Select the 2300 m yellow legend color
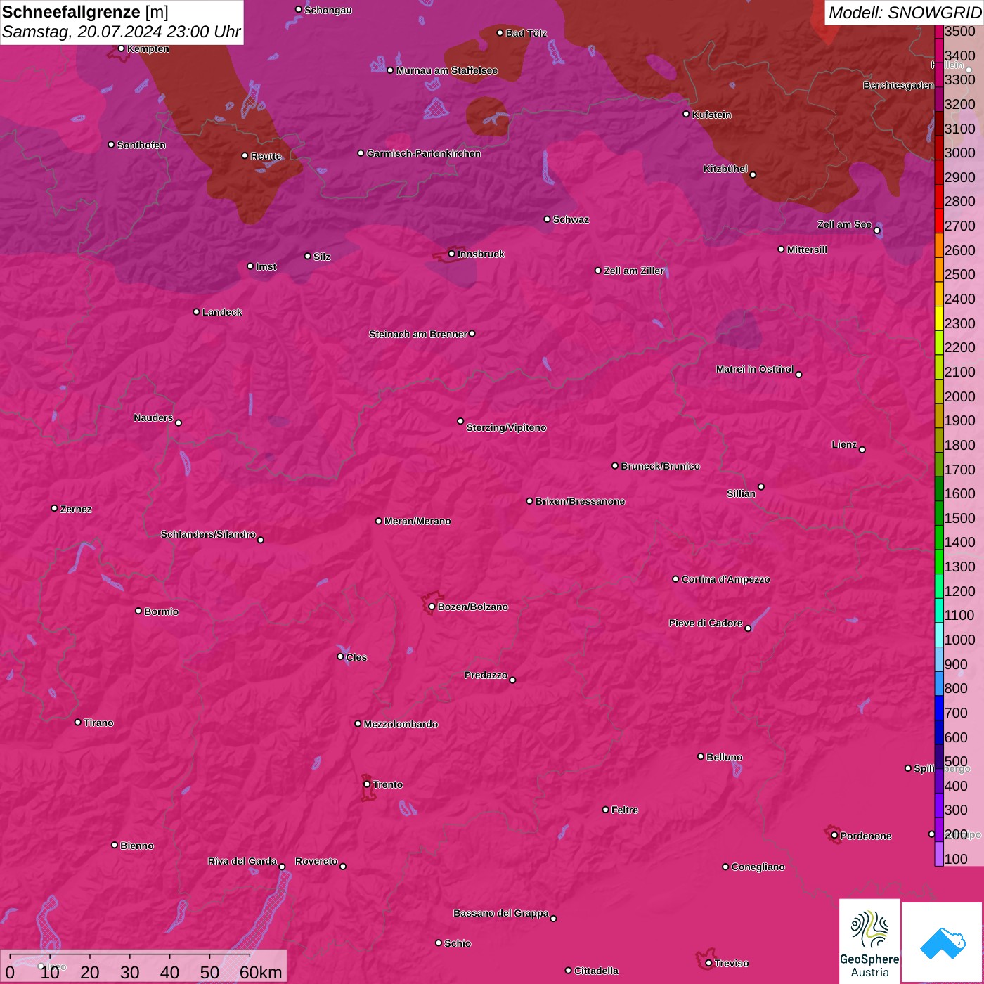Viewport: 984px width, 984px height. pos(938,318)
